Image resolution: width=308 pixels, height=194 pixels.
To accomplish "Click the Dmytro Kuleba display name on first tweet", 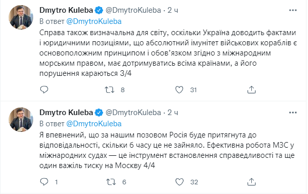I will (x=66, y=10).
